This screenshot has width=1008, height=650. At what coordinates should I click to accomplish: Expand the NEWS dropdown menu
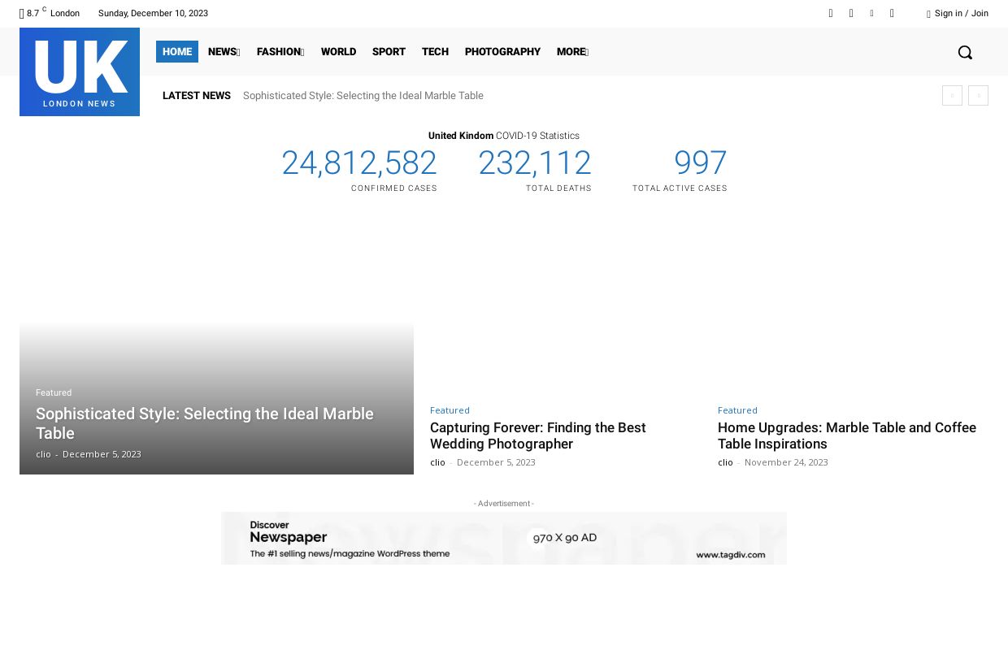224,52
